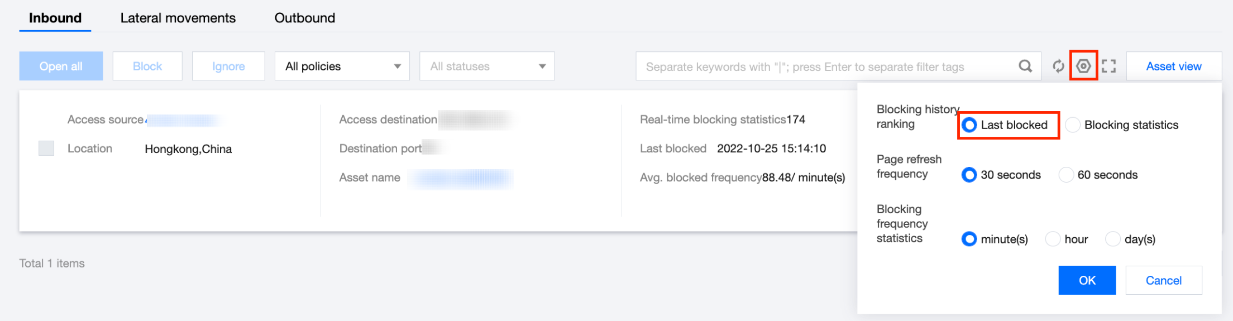Choose the 60 seconds refresh frequency
Screen dimensions: 1233x321
point(1066,175)
